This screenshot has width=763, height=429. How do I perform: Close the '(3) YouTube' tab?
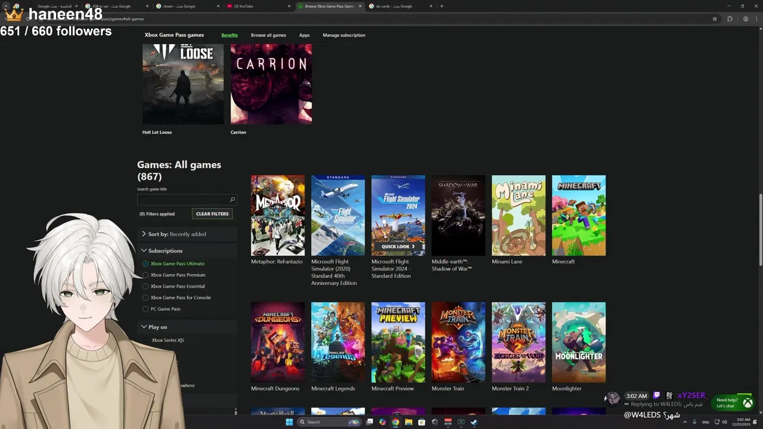(289, 6)
